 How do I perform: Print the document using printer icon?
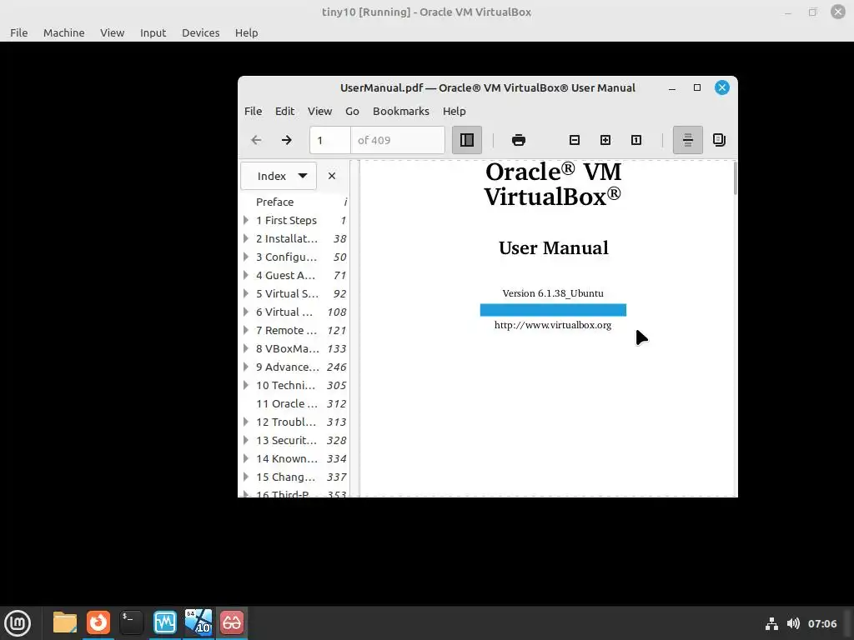pos(519,140)
